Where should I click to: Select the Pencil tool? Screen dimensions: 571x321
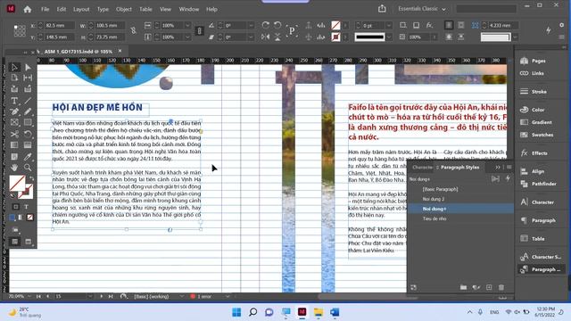28,111
